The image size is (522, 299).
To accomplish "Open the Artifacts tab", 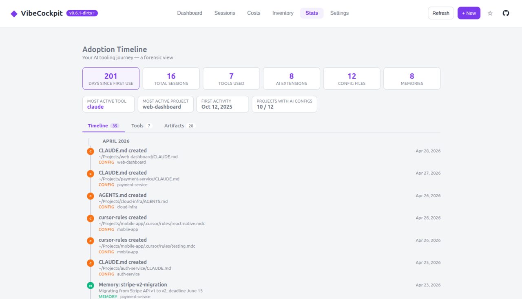I will coord(174,125).
